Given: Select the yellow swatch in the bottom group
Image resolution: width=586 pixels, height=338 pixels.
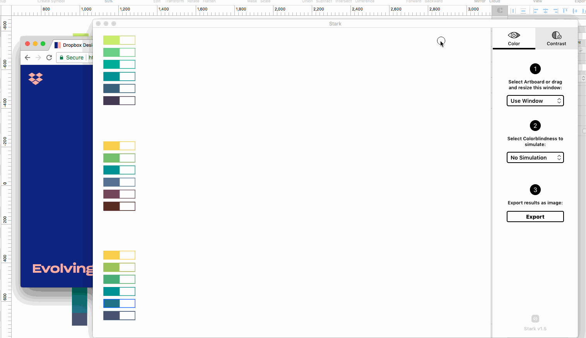Looking at the screenshot, I should click(119, 255).
